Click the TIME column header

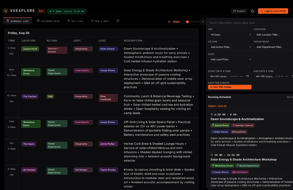click(11, 41)
